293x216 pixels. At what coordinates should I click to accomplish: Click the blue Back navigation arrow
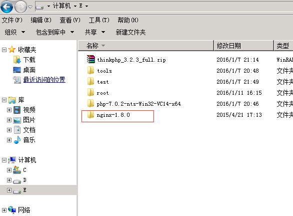click(6, 7)
